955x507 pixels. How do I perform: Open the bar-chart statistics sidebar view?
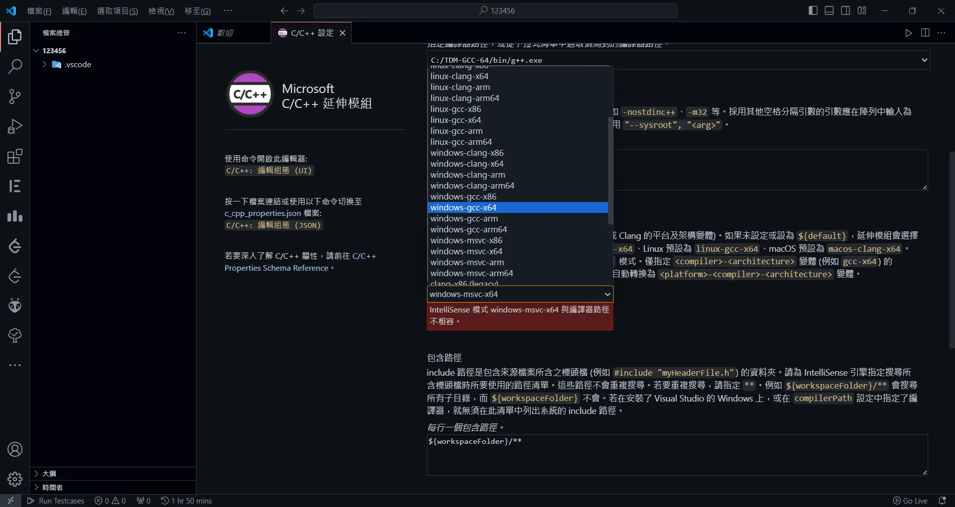click(14, 216)
